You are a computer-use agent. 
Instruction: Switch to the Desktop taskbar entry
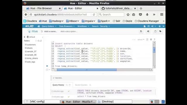click(114, 101)
